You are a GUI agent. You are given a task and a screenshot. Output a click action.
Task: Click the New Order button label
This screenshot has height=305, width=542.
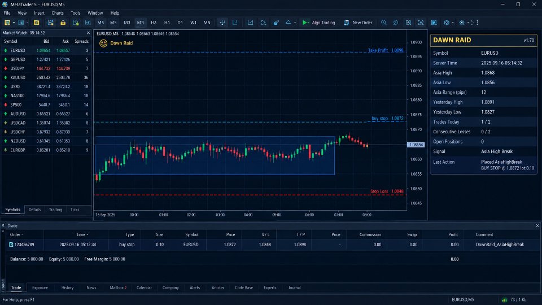point(362,23)
